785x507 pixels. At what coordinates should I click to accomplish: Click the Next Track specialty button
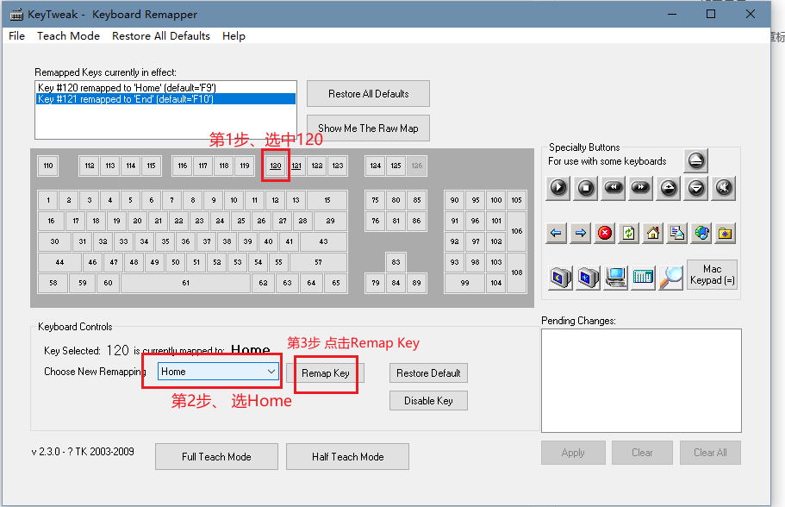(641, 188)
